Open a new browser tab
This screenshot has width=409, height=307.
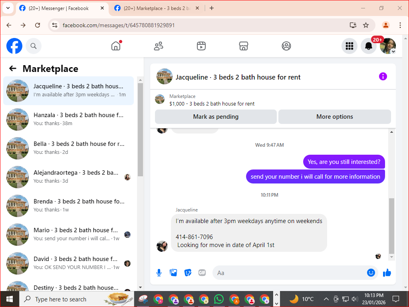(212, 8)
